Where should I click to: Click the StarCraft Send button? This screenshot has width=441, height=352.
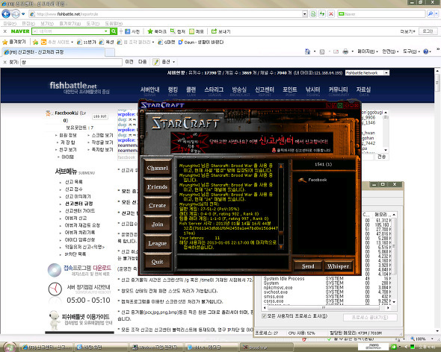(x=308, y=266)
